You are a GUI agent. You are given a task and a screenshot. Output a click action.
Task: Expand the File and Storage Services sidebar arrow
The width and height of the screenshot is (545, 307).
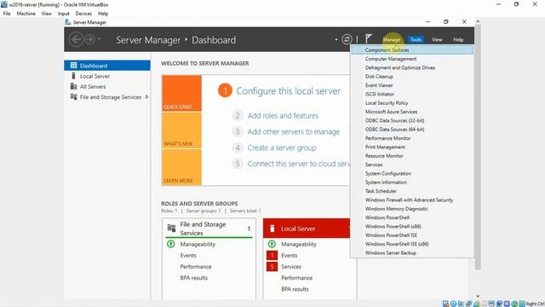(x=147, y=96)
